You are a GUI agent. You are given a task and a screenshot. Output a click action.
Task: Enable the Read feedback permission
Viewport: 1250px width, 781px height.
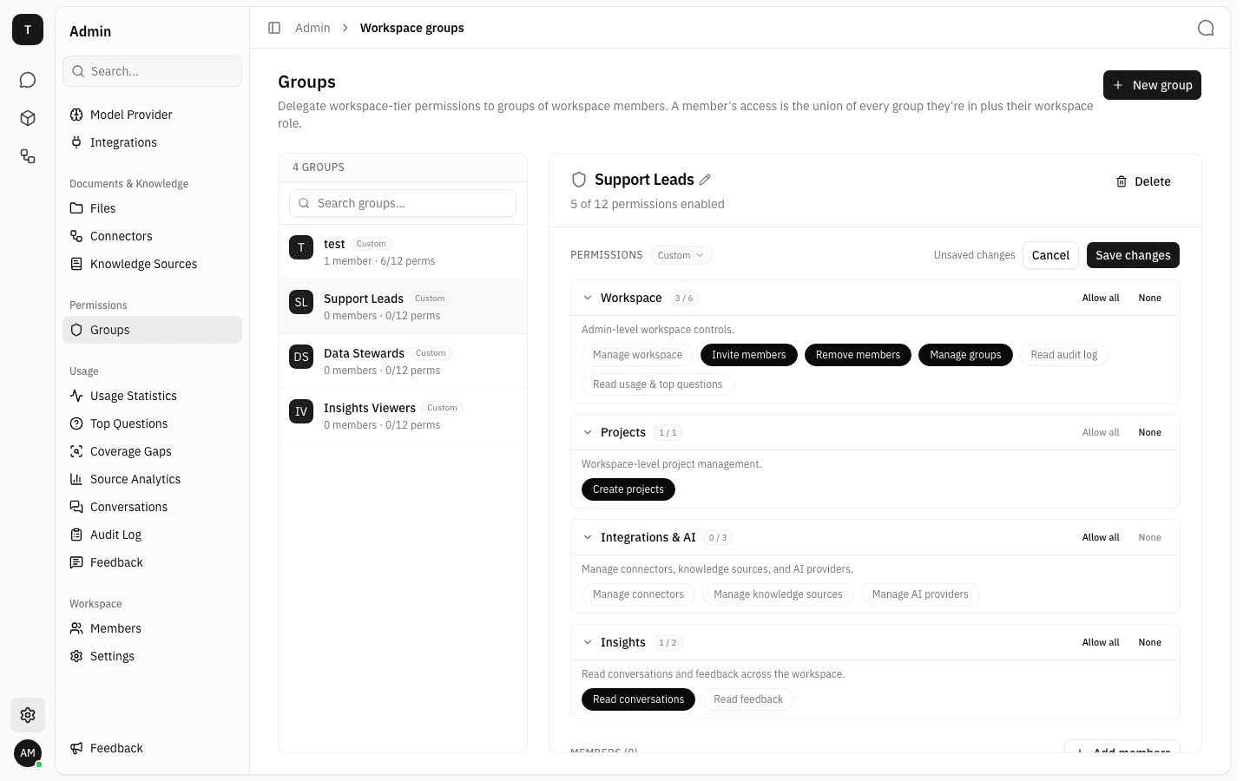[x=748, y=699]
